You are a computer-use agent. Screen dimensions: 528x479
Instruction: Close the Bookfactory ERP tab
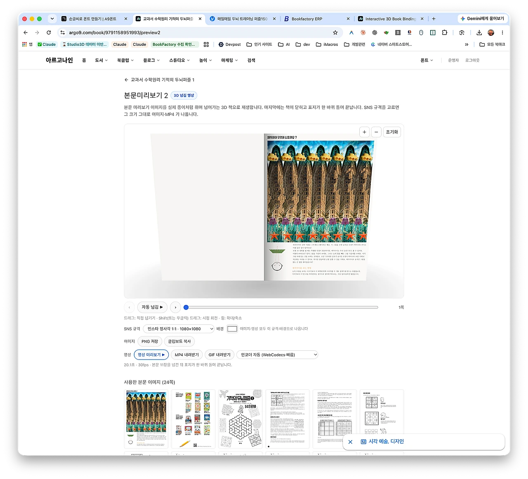pos(348,19)
